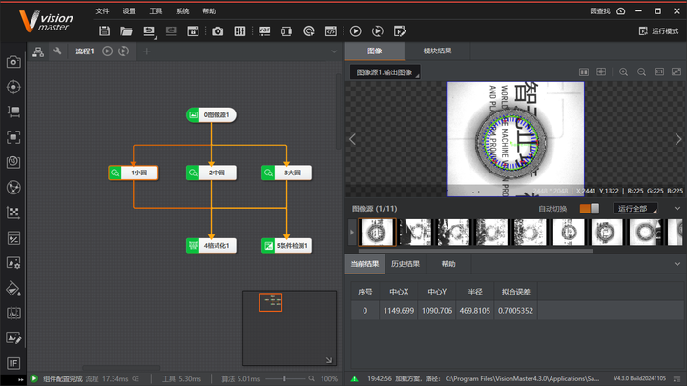
Task: Toggle the 自动切换 auto switch
Action: [x=590, y=209]
